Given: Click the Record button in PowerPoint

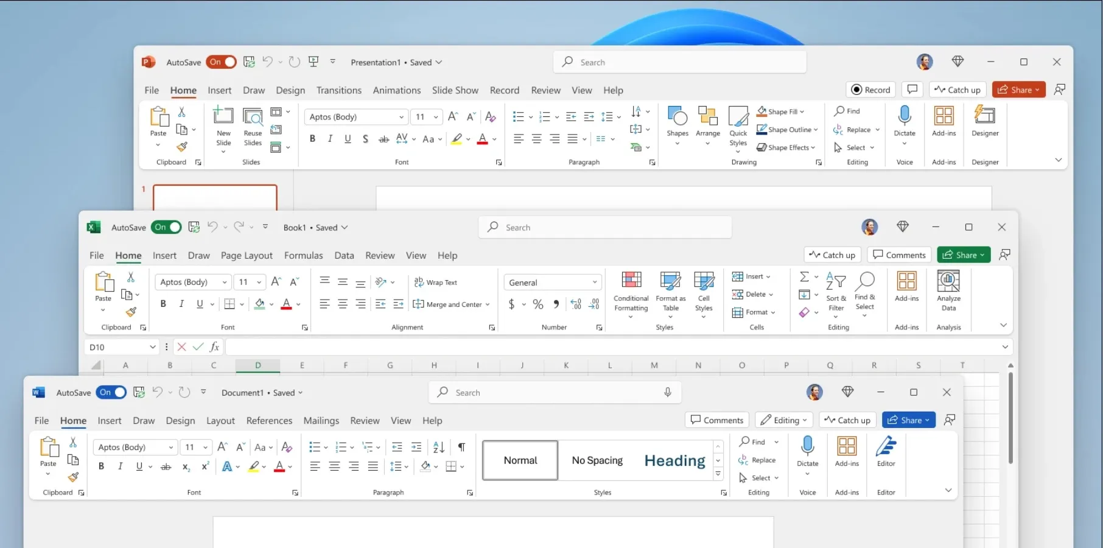Looking at the screenshot, I should tap(870, 90).
